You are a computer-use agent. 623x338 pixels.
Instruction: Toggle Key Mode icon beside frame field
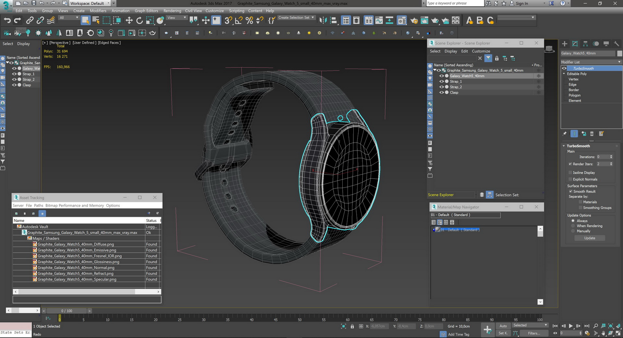point(555,333)
